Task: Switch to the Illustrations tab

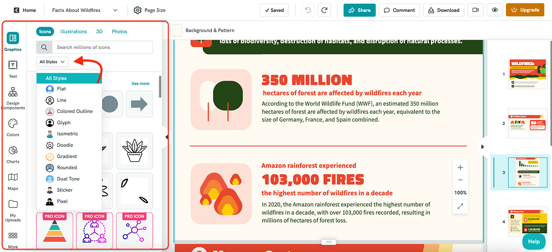Action: [x=74, y=32]
